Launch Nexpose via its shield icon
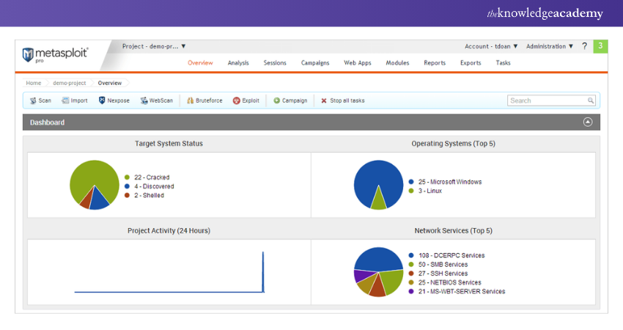The width and height of the screenshot is (623, 330). (x=102, y=100)
